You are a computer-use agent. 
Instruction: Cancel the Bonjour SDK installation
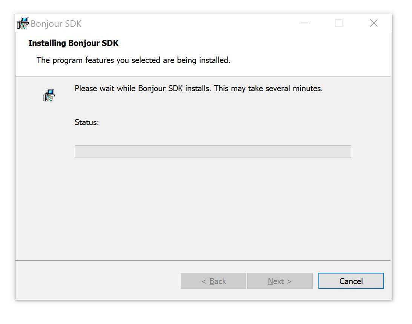[351, 281]
